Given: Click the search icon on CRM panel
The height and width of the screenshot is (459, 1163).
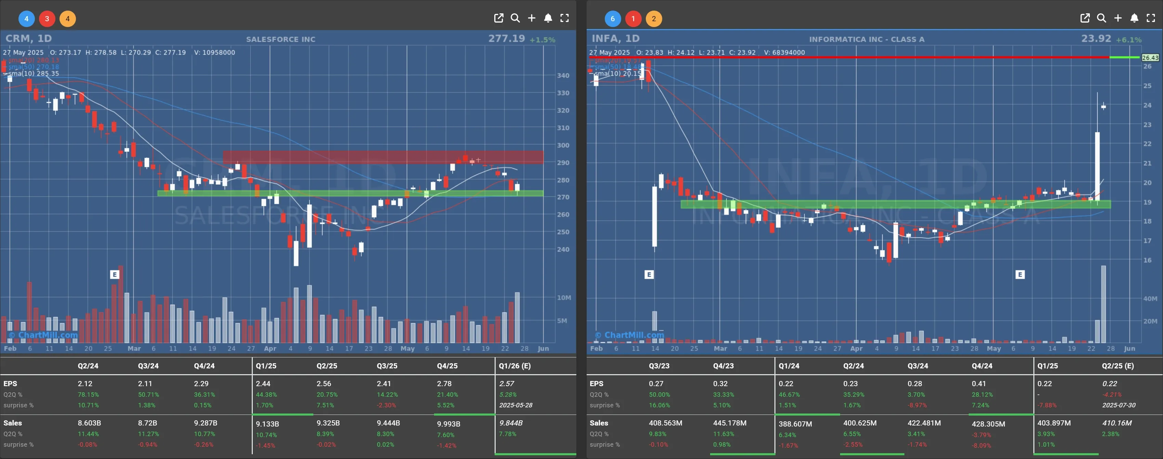Looking at the screenshot, I should click(x=515, y=18).
